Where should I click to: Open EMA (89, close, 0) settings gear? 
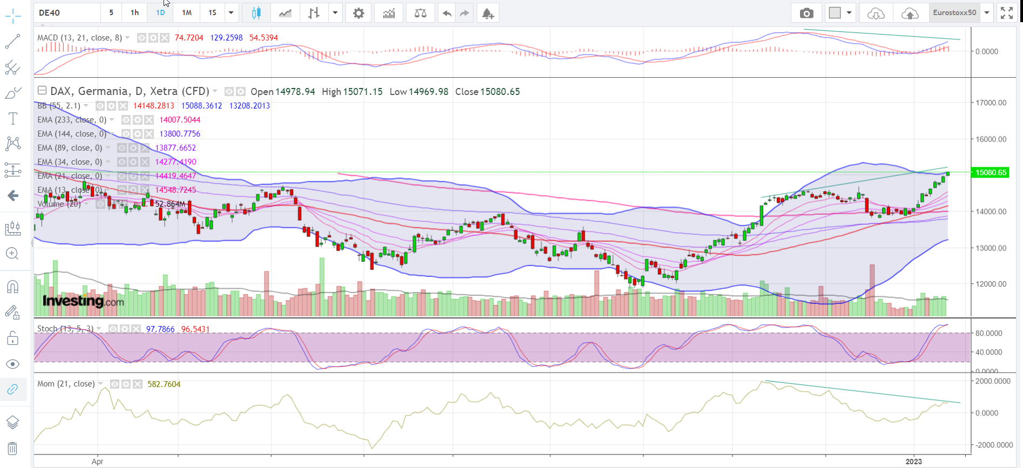133,148
